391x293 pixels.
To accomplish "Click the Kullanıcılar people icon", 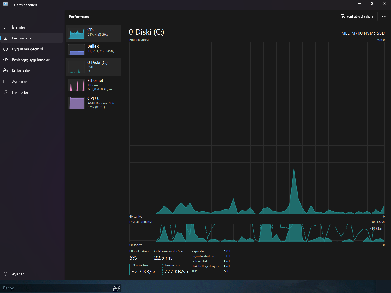I will click(5, 70).
